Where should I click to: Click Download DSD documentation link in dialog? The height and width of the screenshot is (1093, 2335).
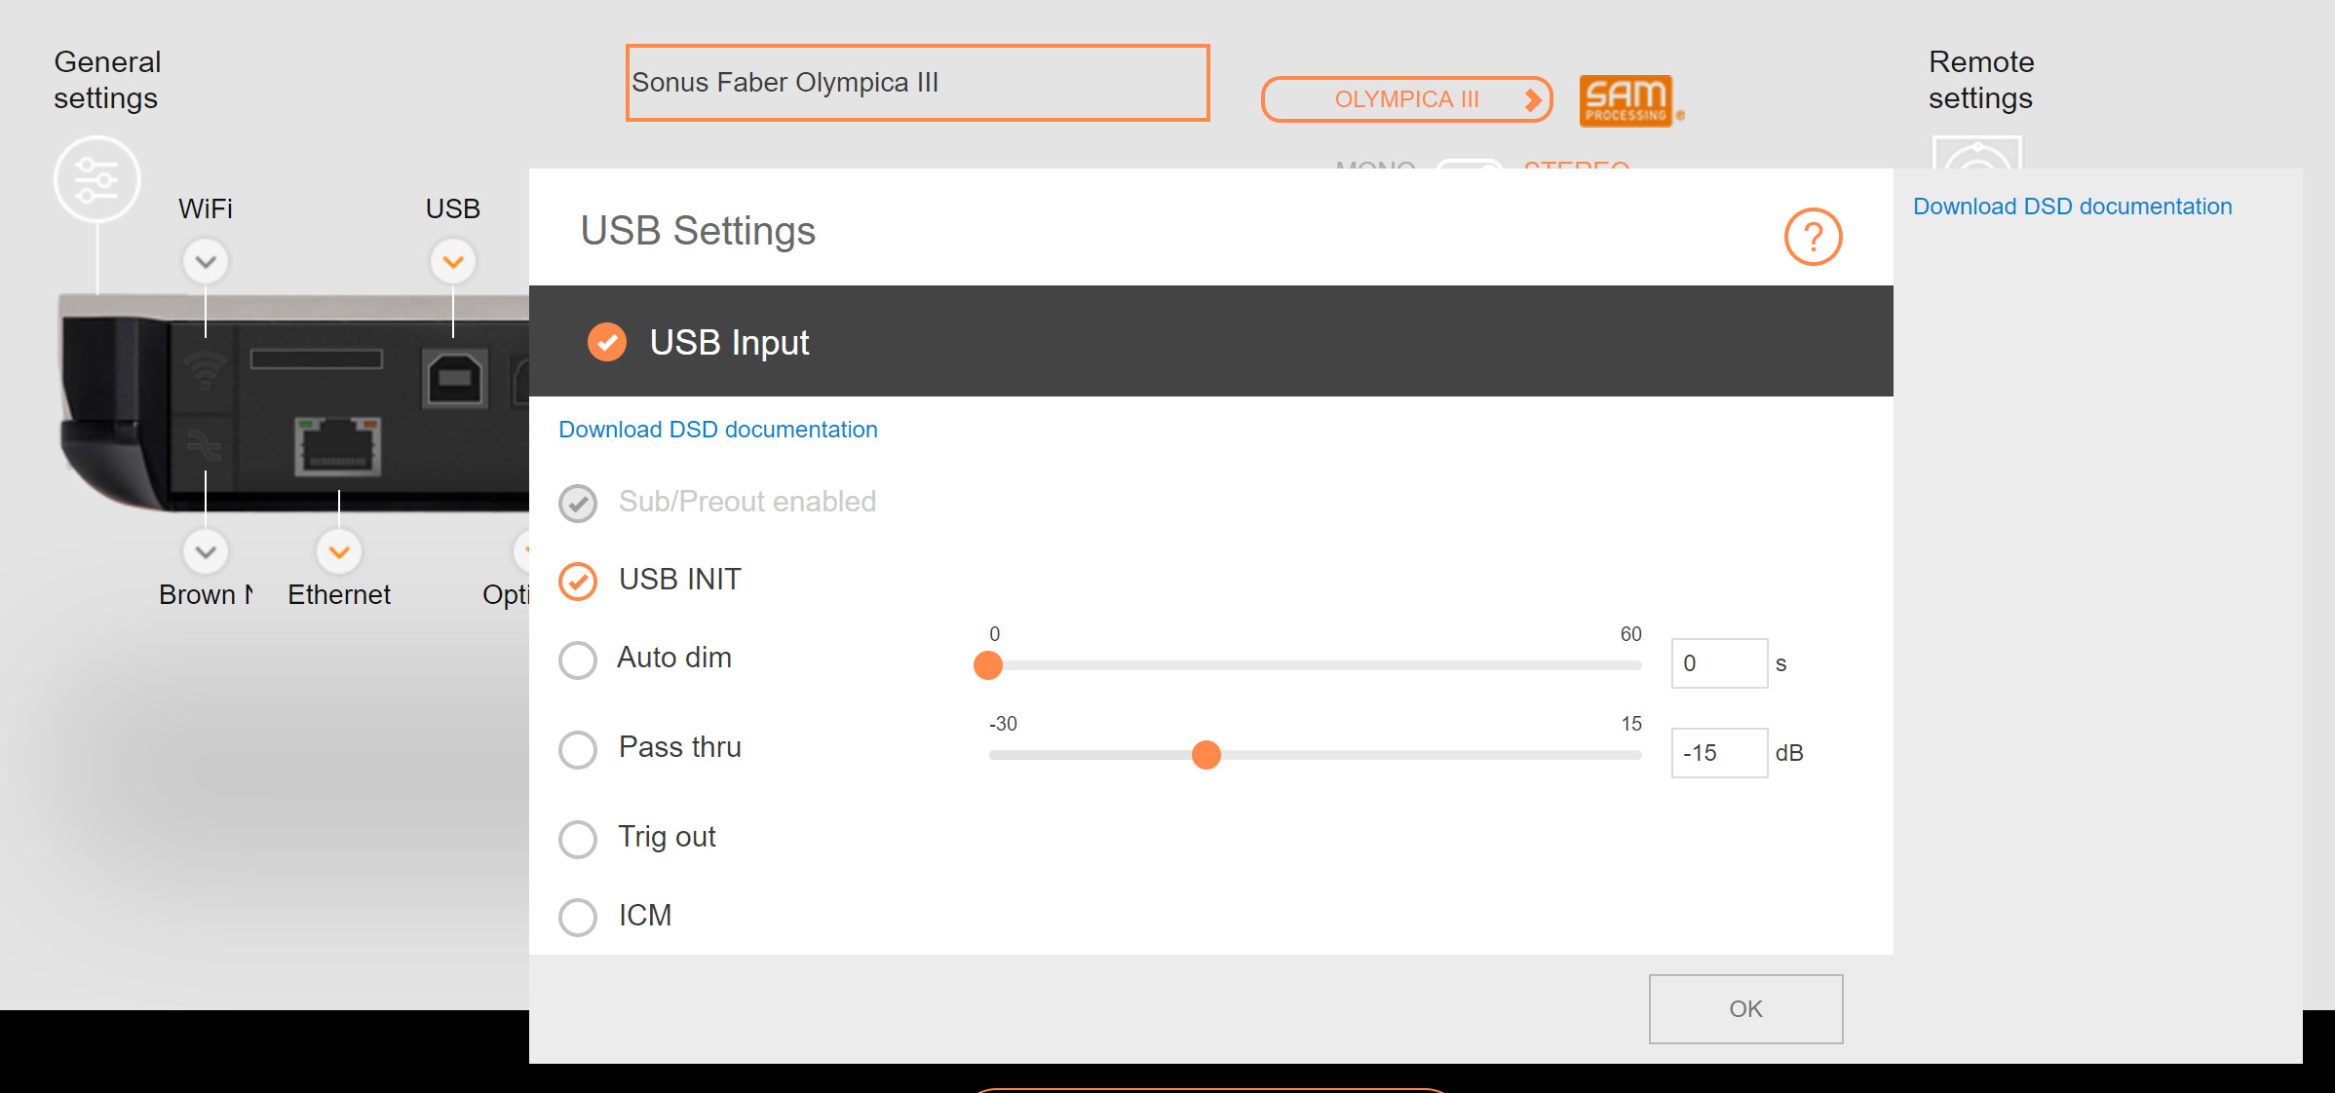(x=718, y=430)
